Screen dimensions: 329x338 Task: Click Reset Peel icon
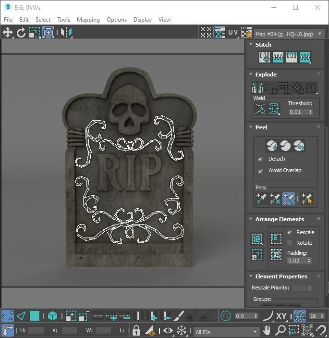point(299,146)
